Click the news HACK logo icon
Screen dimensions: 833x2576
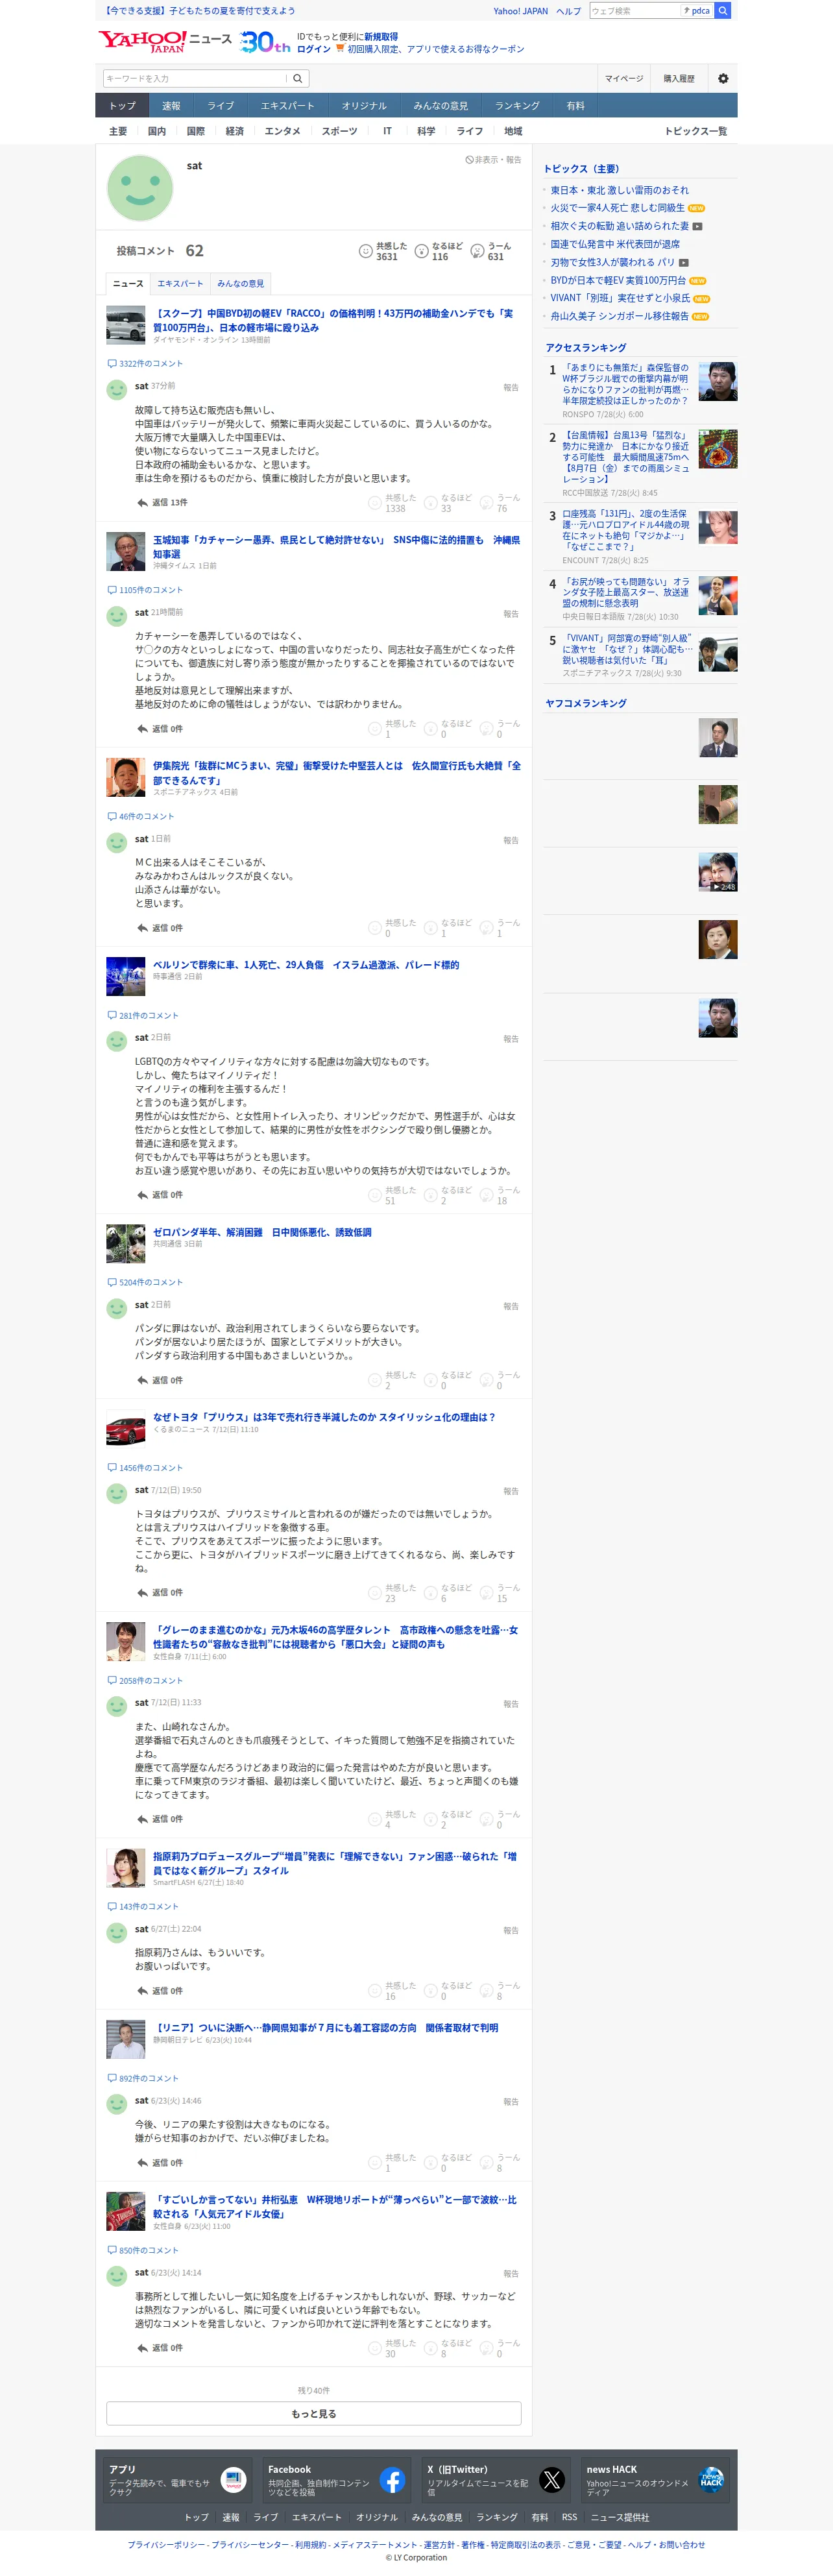click(x=711, y=2480)
